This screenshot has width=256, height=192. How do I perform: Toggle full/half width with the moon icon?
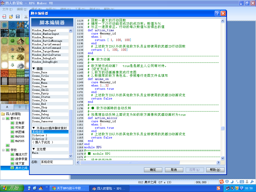tap(232, 181)
